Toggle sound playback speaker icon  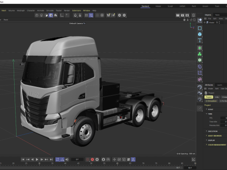[x=67, y=160]
